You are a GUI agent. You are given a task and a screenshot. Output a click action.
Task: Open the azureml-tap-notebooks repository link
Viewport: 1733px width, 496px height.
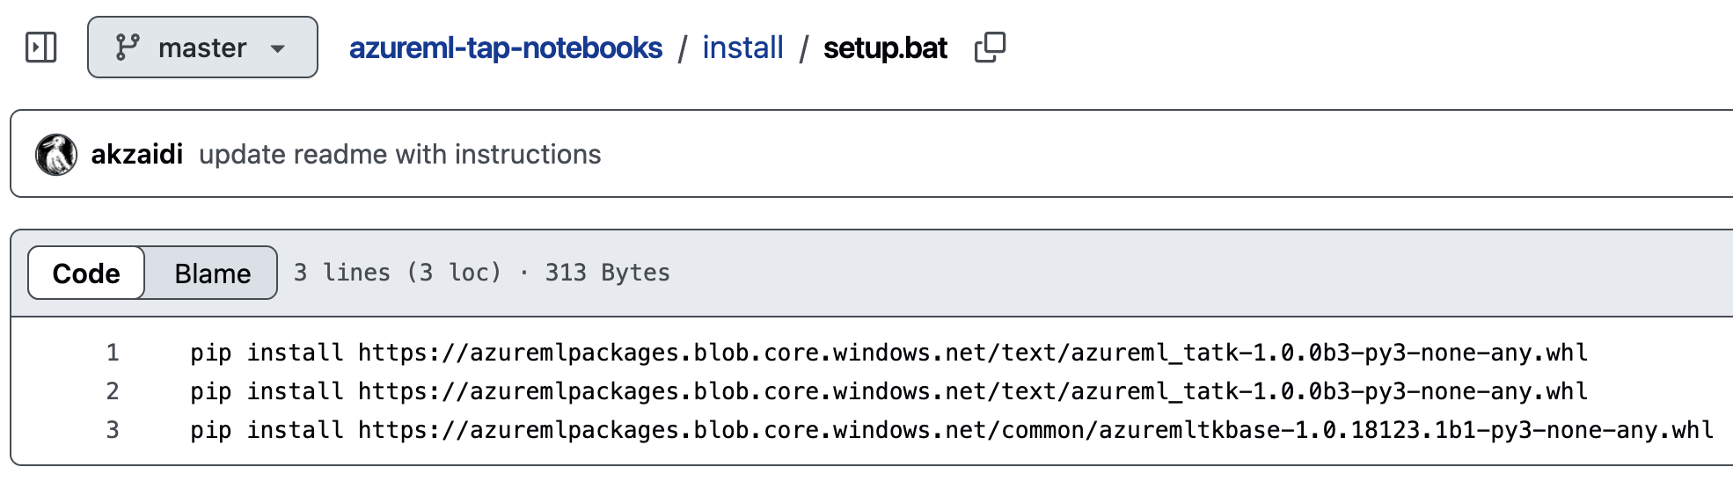click(505, 47)
